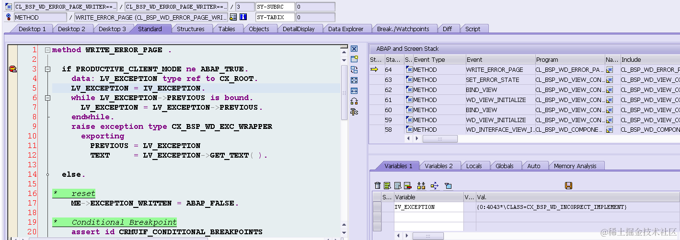Open the Diff tab
Screen dimensions: 680x240
tap(447, 29)
